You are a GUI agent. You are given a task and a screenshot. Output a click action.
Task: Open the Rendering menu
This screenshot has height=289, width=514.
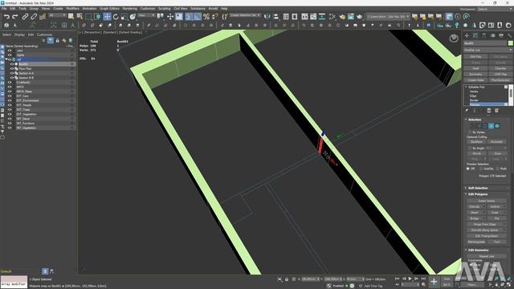pos(130,9)
